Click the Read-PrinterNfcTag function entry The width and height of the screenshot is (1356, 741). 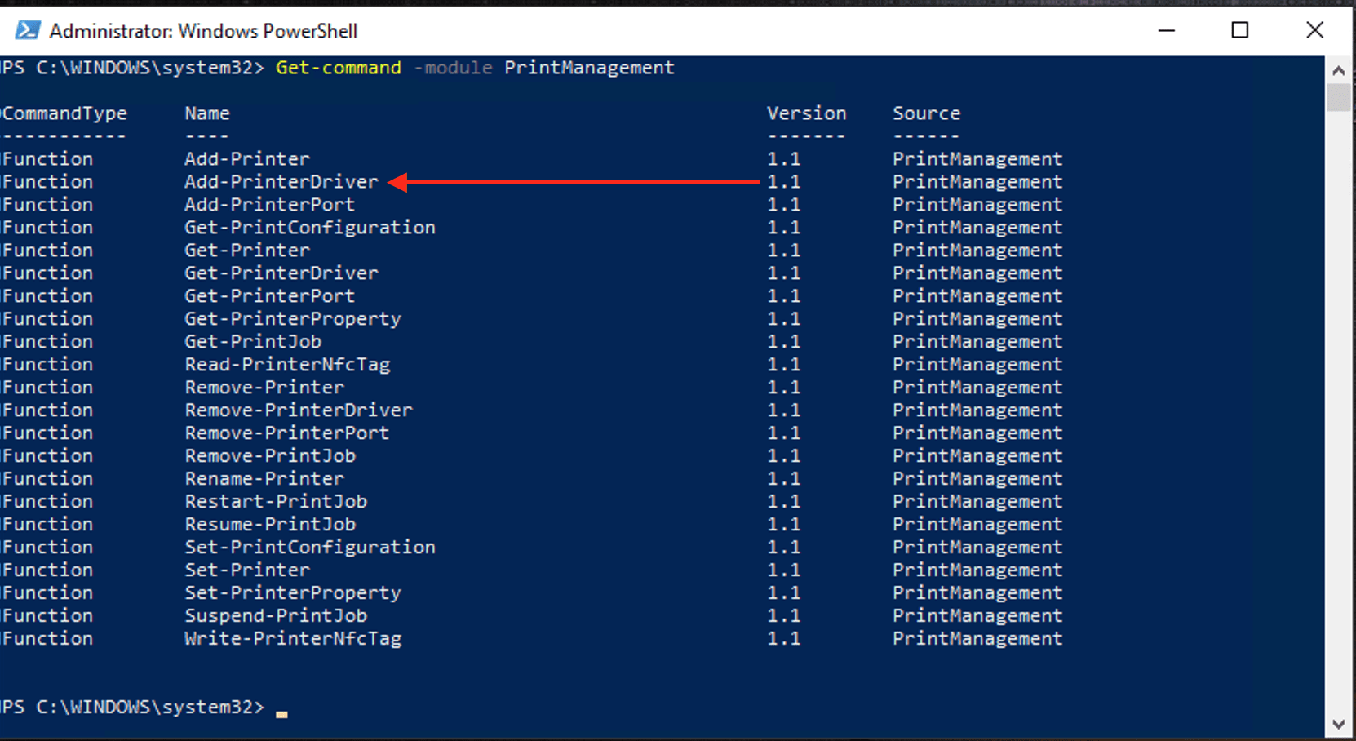click(287, 365)
